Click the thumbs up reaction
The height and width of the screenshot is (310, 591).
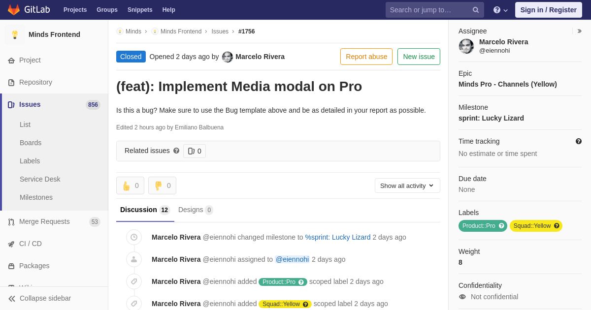coord(130,186)
